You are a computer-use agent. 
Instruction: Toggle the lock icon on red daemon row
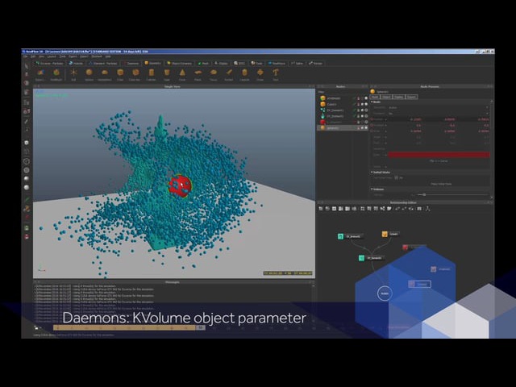tap(358, 122)
